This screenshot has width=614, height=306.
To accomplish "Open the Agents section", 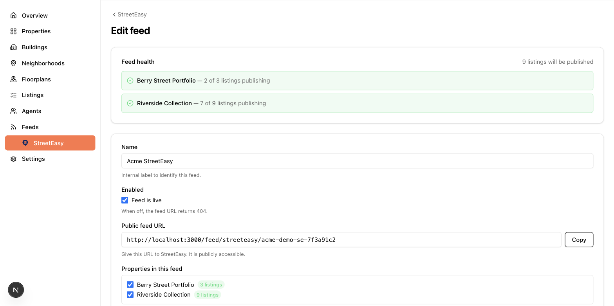I will coord(50,111).
